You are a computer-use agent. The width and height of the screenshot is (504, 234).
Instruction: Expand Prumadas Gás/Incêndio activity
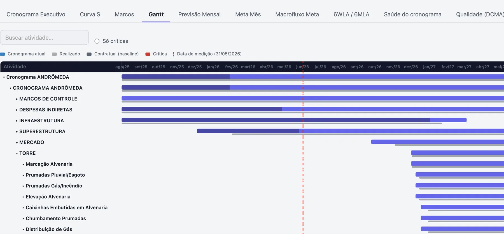click(x=23, y=186)
